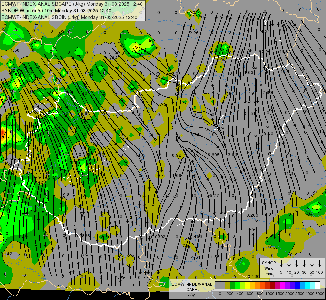Viewport: 326px width, 300px height.
Task: Click the wind value 0.468 on map
Action: point(84,154)
